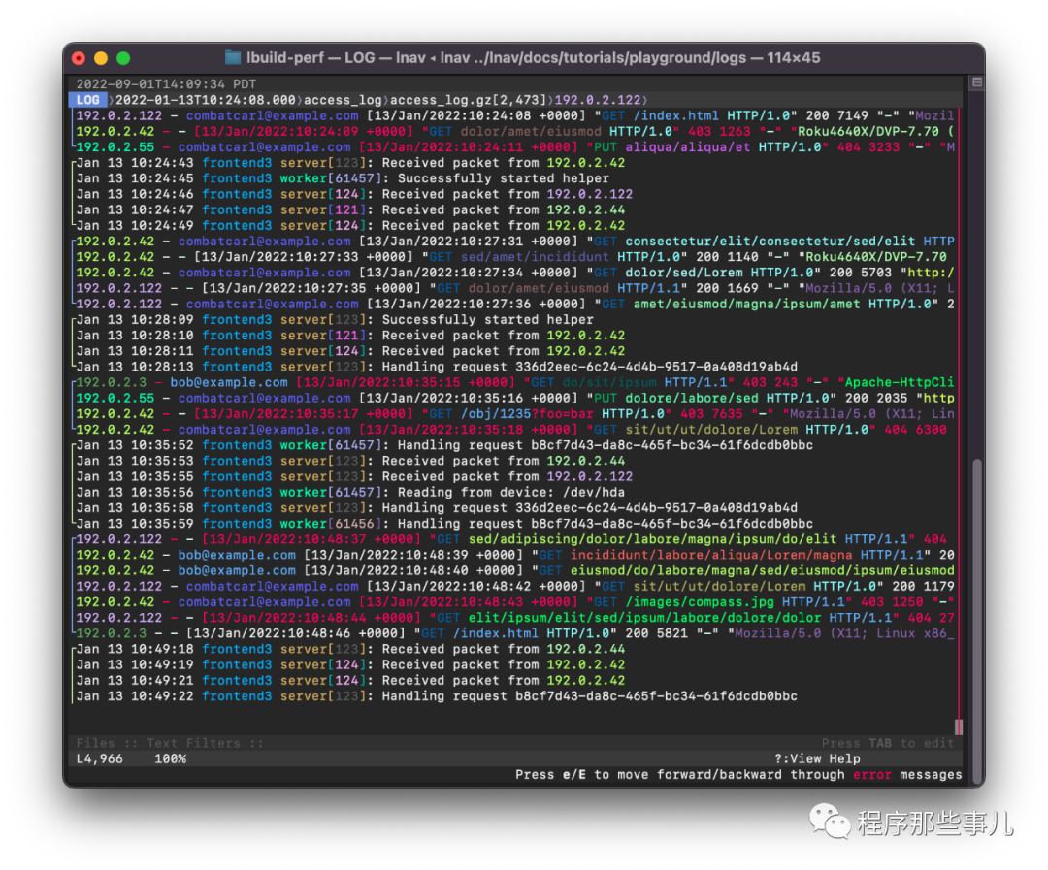Viewport: 1048px width, 870px height.
Task: Open the access_log format breadcrumb
Action: click(343, 100)
